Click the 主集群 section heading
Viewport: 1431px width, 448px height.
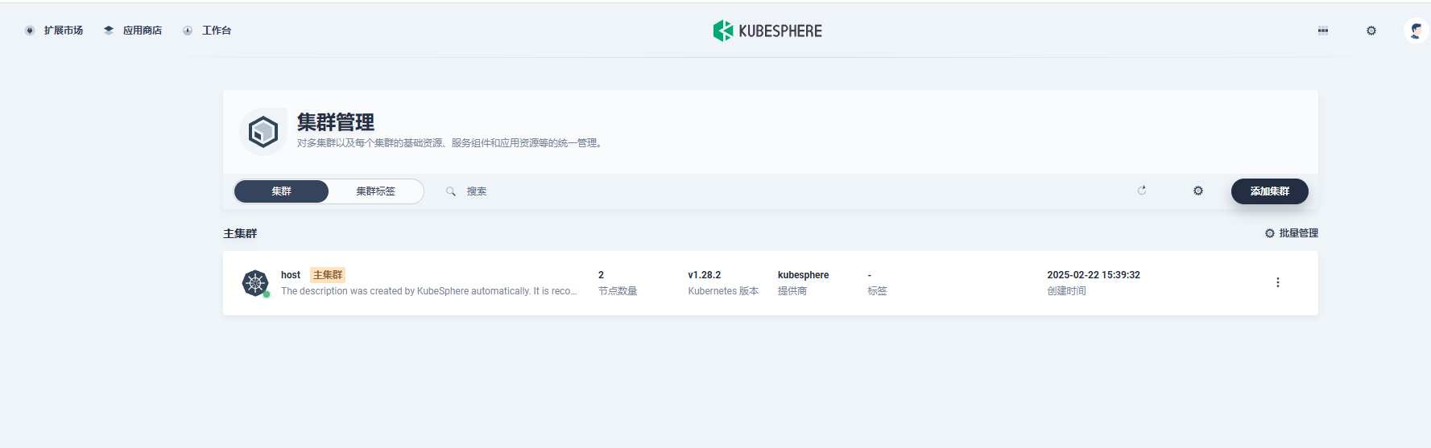pyautogui.click(x=240, y=233)
